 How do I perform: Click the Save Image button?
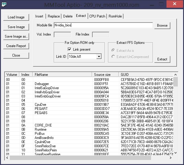[16, 27]
